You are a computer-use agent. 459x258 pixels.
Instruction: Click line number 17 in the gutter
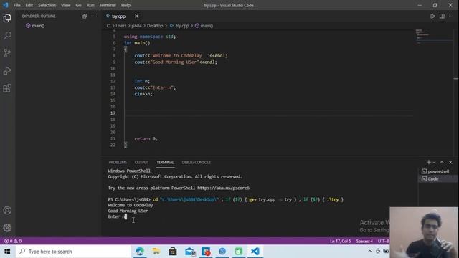click(113, 113)
